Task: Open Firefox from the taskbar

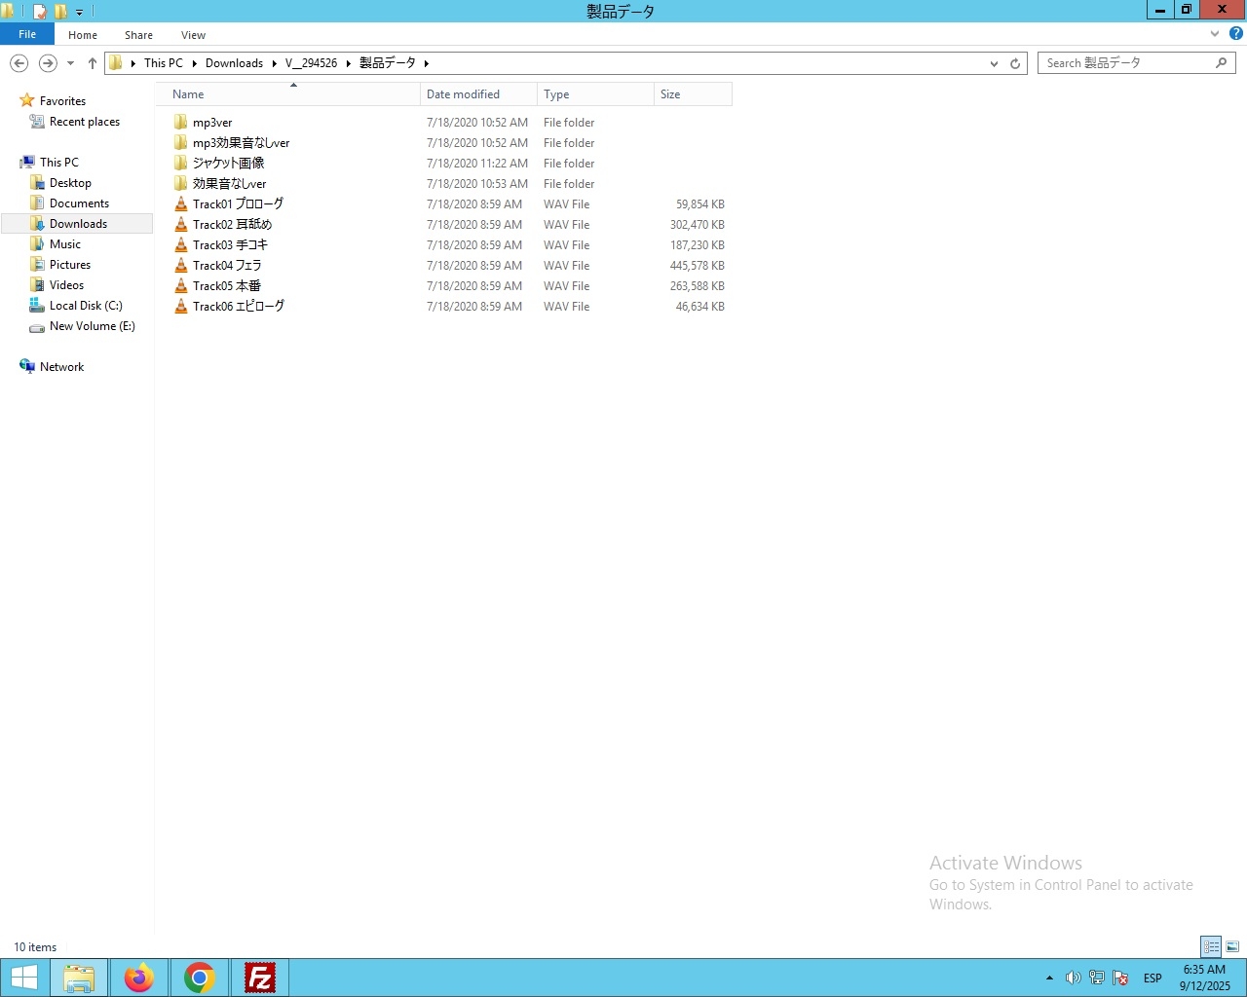Action: click(139, 978)
